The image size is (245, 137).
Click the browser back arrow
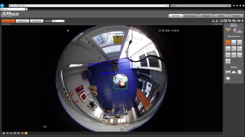pos(2,6)
